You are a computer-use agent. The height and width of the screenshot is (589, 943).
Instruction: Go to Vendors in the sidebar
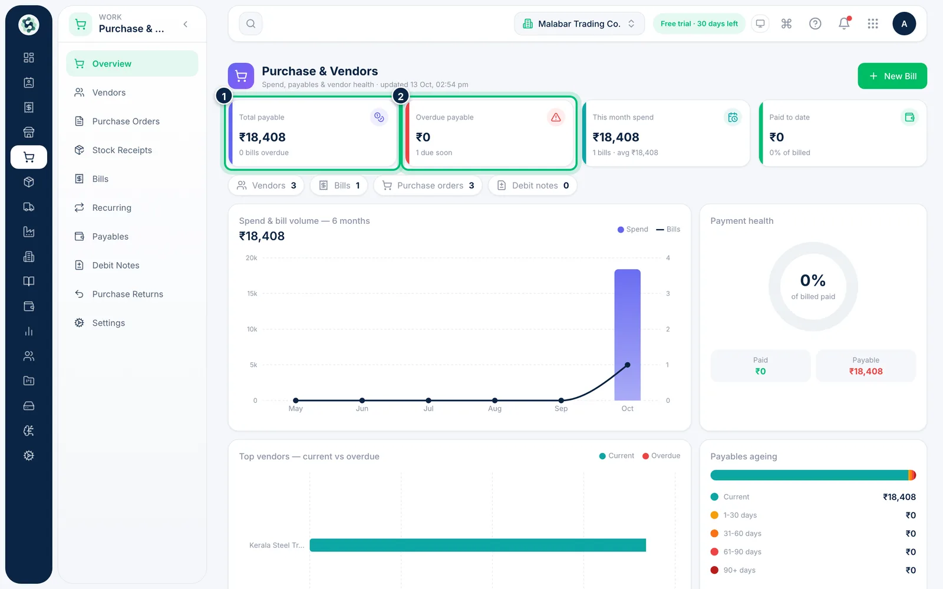pyautogui.click(x=132, y=92)
